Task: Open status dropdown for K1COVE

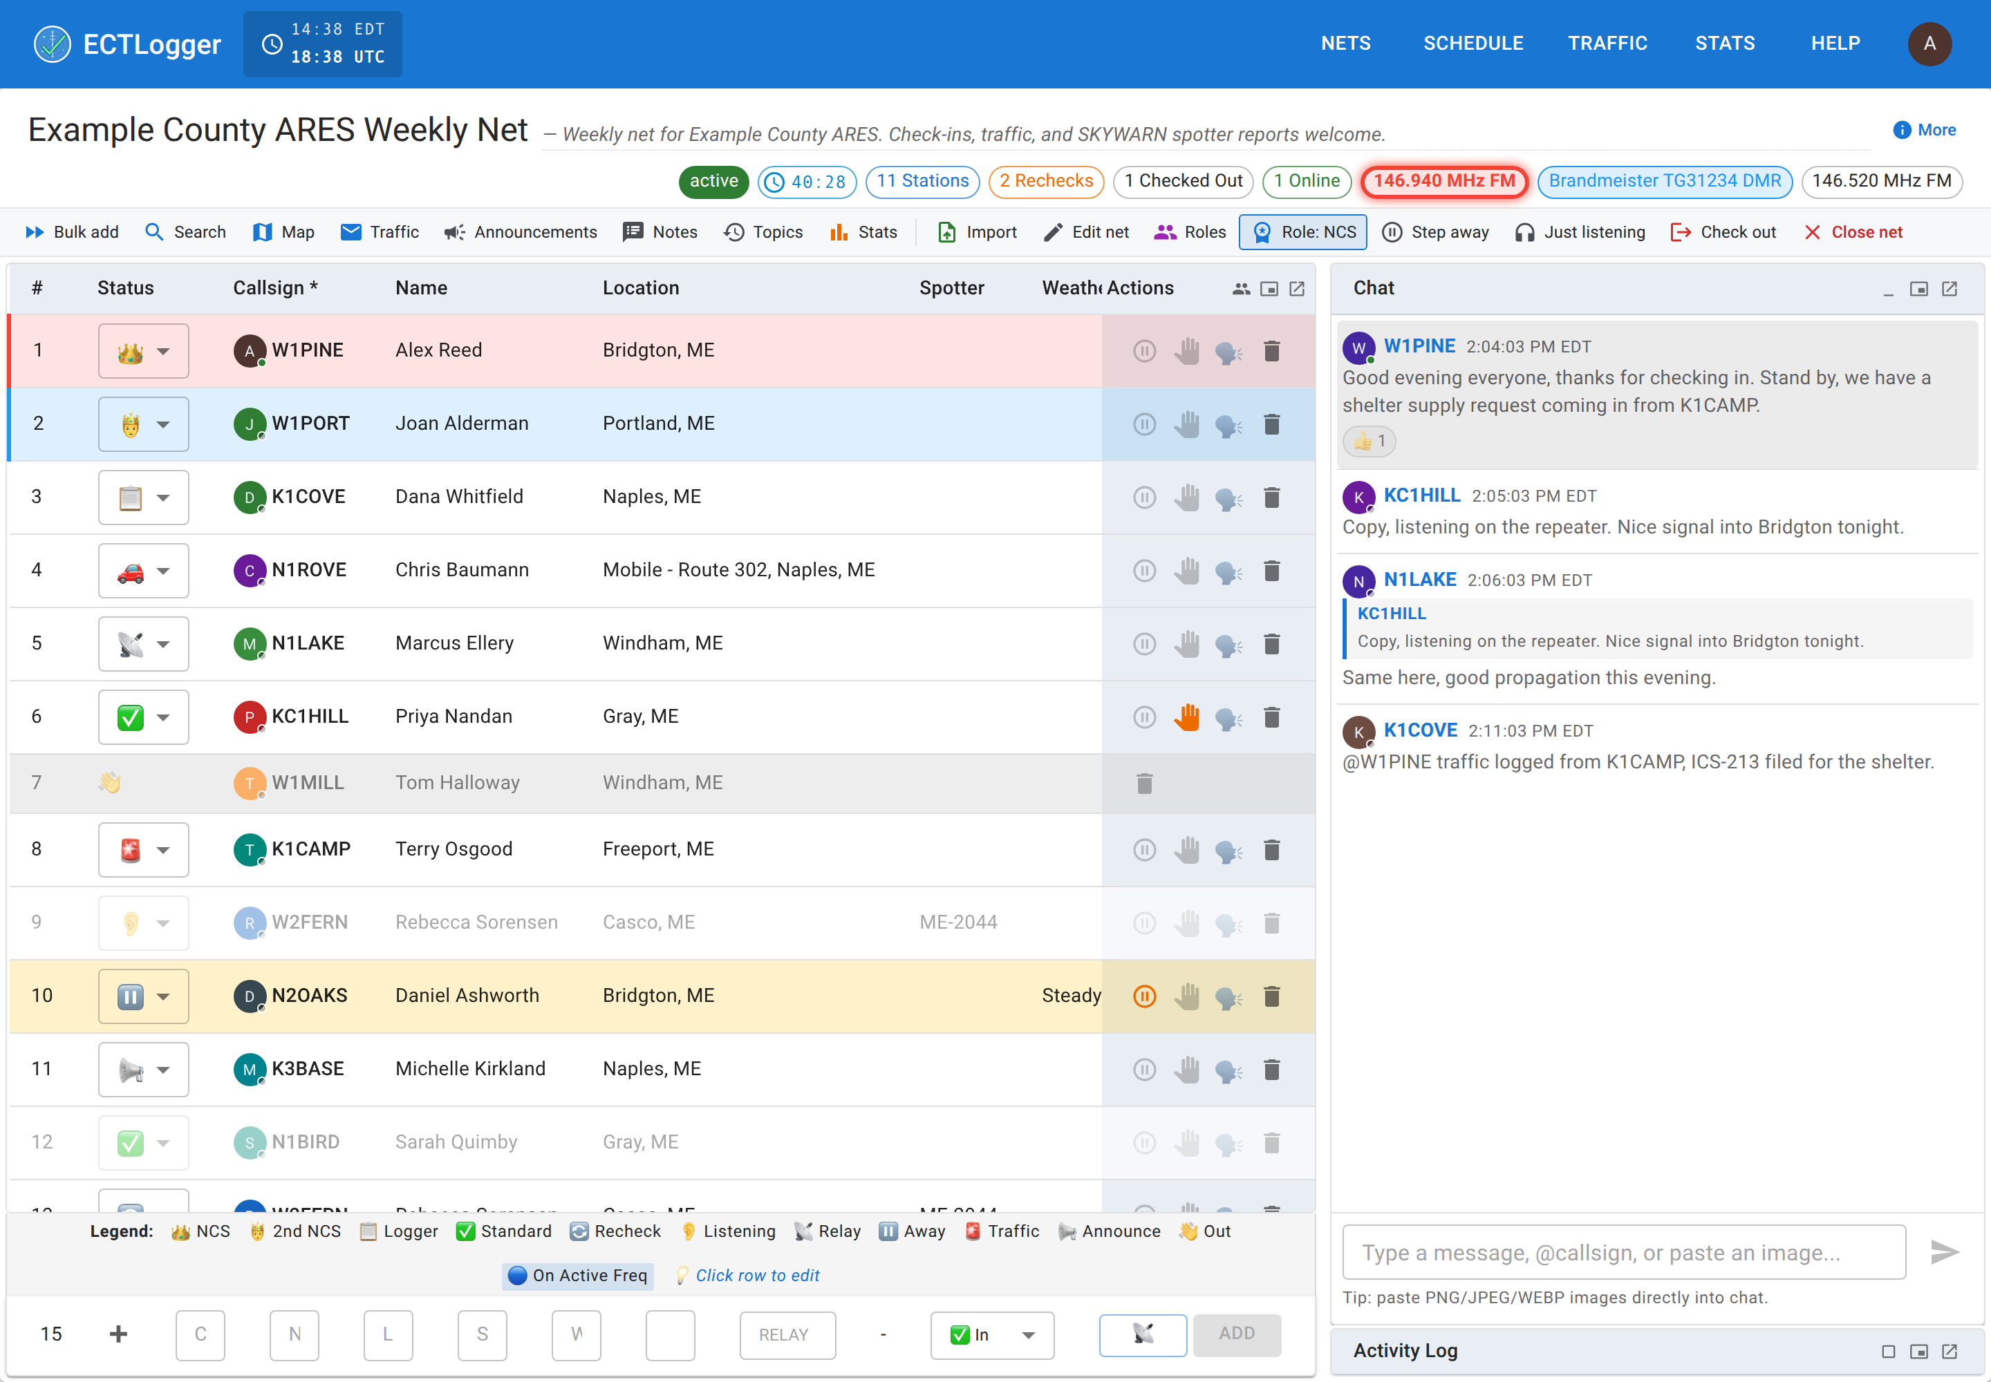Action: pos(144,497)
